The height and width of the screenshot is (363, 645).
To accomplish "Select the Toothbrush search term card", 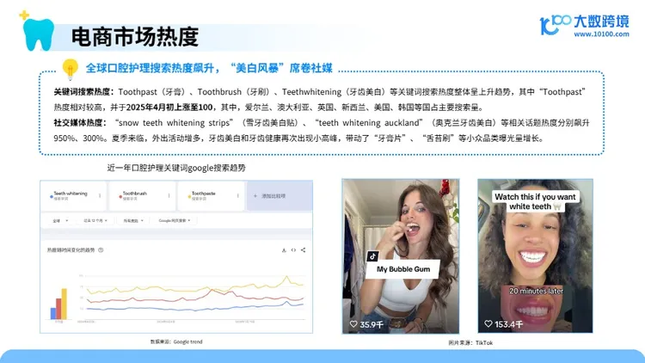I will click(x=142, y=196).
